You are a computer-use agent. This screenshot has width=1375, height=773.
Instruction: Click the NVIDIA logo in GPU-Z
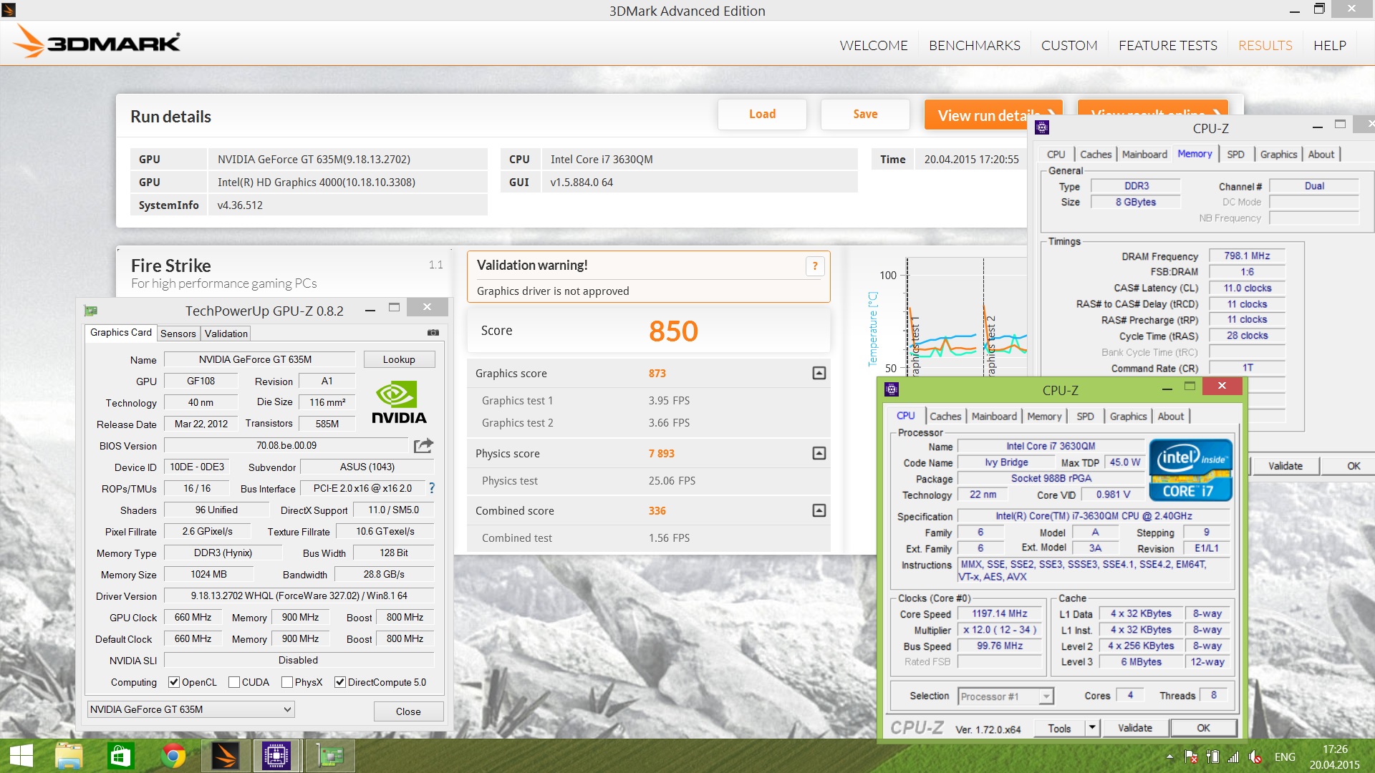click(399, 403)
